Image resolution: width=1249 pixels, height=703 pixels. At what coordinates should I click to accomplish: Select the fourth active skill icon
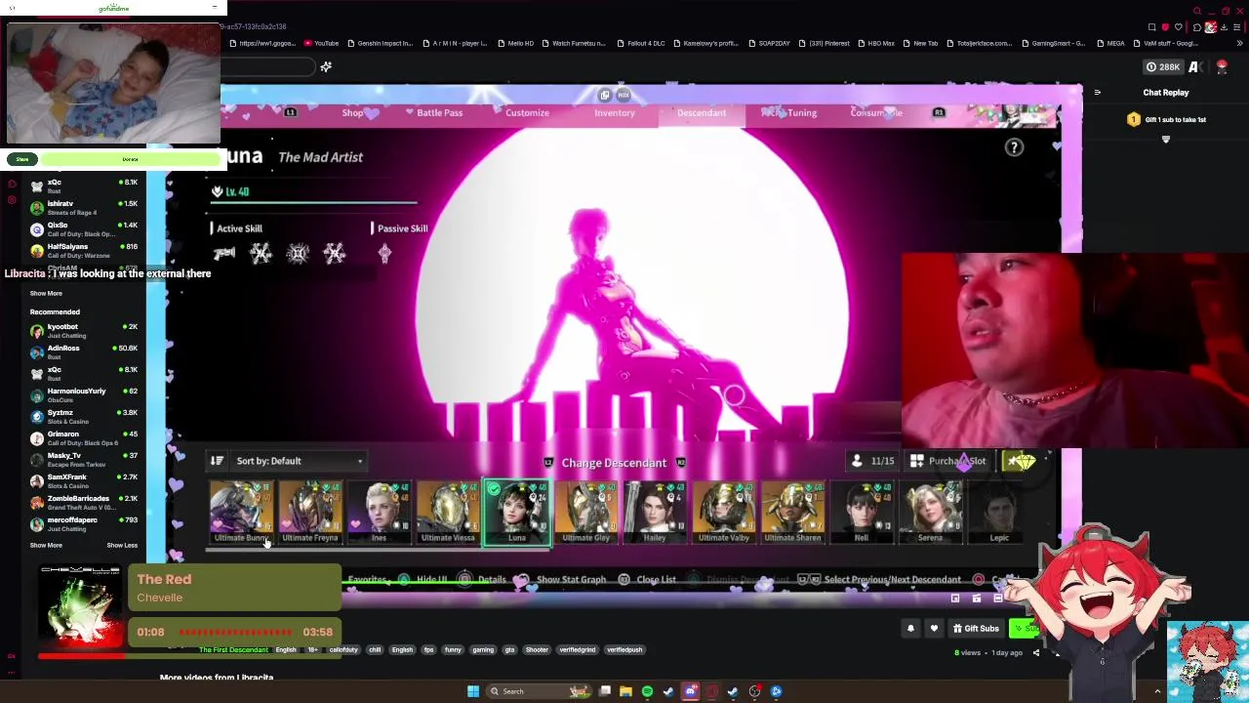(335, 254)
